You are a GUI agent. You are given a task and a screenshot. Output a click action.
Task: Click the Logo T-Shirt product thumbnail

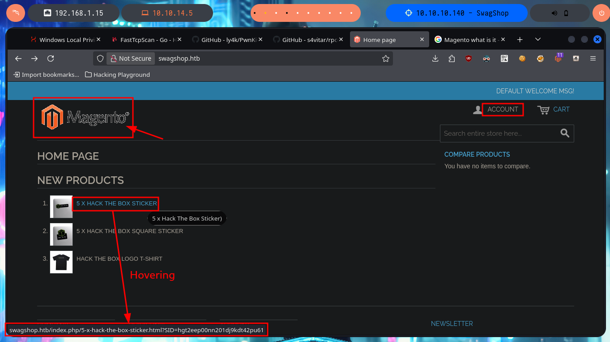click(x=61, y=262)
